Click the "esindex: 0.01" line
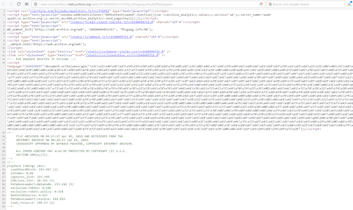Image resolution: width=353 pixels, height=210 pixels. [x=22, y=173]
